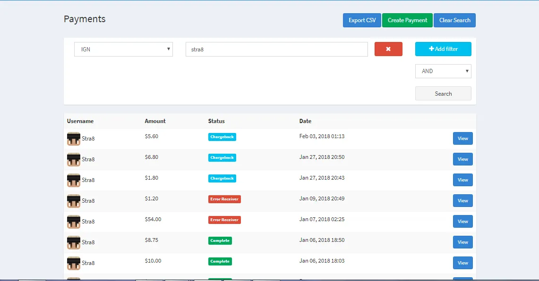Click the date Feb 03, 2018 01:13
This screenshot has height=281, width=539.
click(x=322, y=137)
